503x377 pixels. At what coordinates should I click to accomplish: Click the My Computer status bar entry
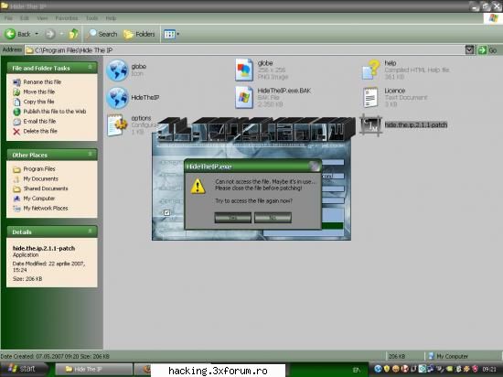click(448, 356)
